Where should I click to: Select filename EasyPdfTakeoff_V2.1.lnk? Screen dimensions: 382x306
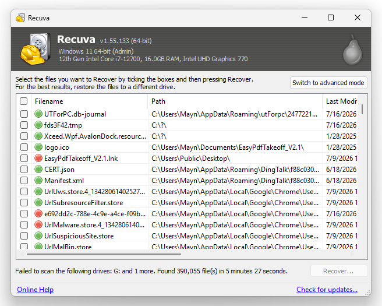[81, 158]
